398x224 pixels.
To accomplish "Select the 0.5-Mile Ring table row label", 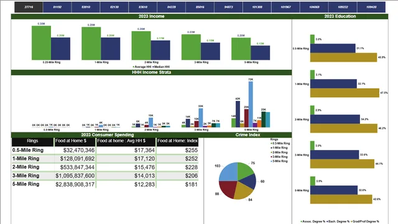I will click(28, 150).
